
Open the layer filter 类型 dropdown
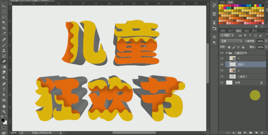(227, 35)
